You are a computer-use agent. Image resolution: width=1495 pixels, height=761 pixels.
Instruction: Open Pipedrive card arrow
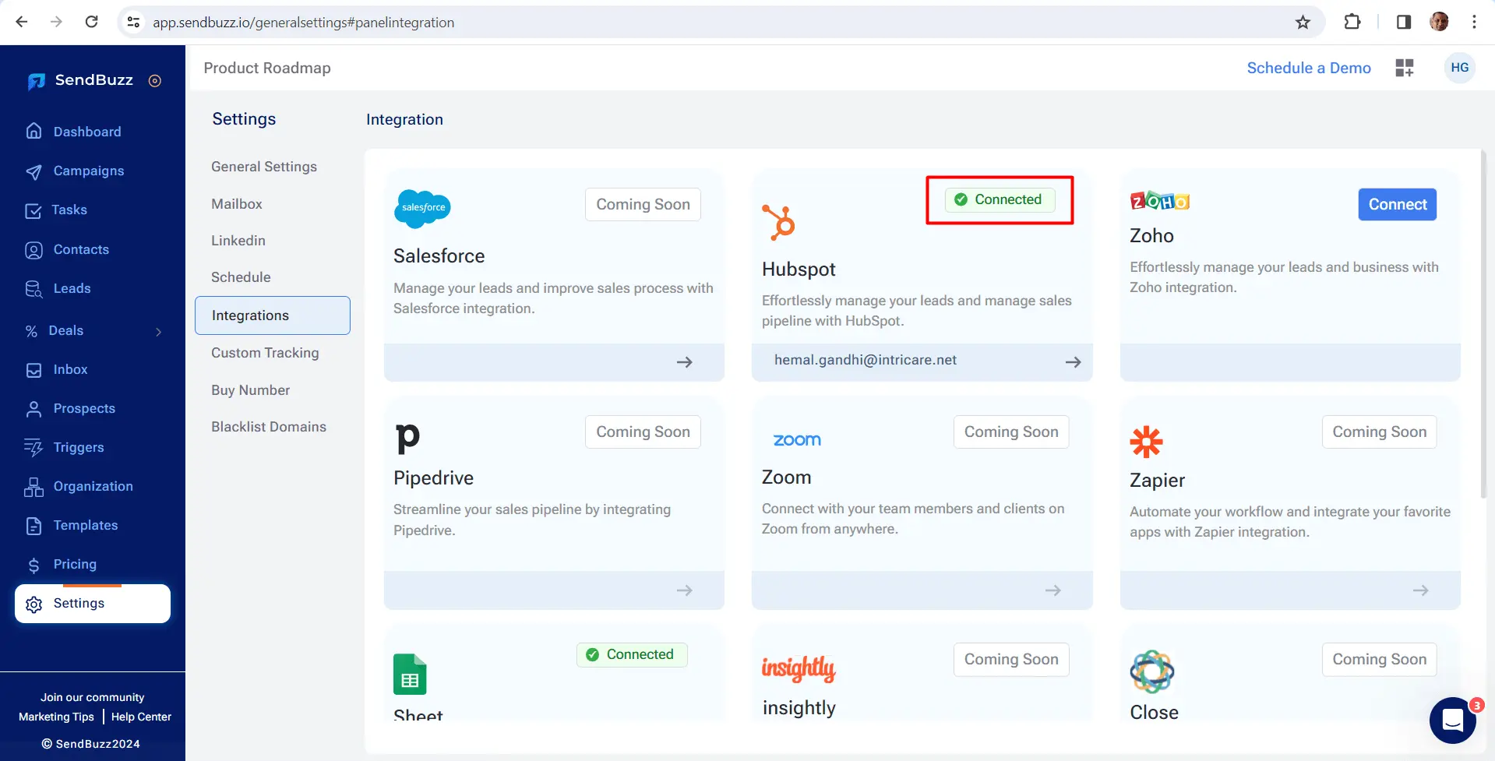click(x=684, y=590)
